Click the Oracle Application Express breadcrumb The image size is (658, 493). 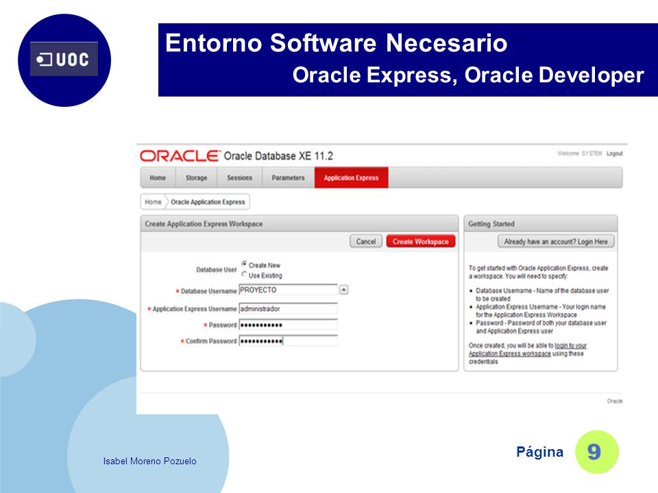coord(208,201)
